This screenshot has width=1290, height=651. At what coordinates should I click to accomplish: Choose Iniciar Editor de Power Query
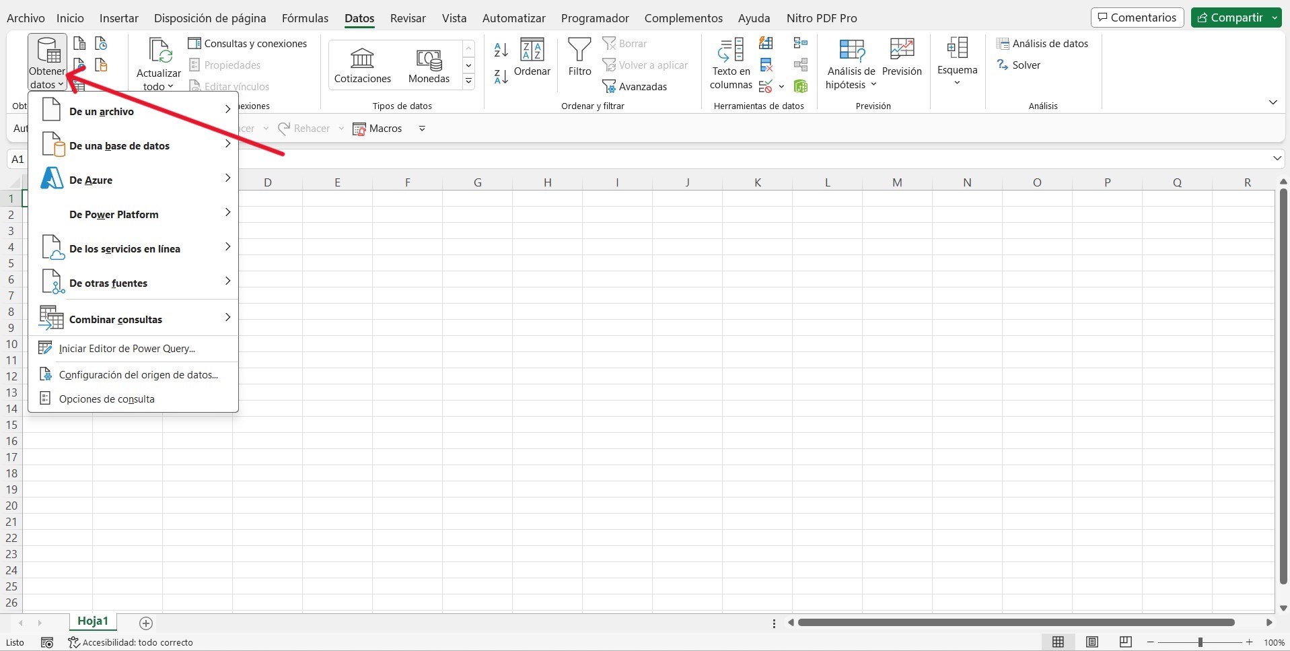[x=133, y=348]
